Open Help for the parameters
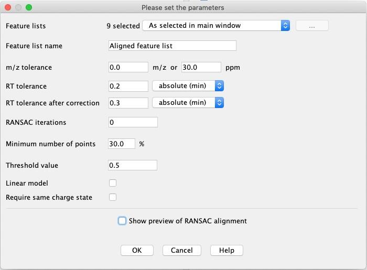 tap(226, 250)
